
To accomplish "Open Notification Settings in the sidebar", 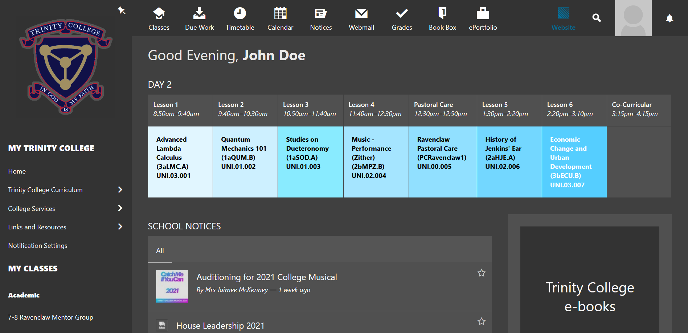I will (x=38, y=246).
